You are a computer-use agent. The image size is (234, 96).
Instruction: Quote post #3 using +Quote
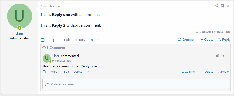(207, 40)
